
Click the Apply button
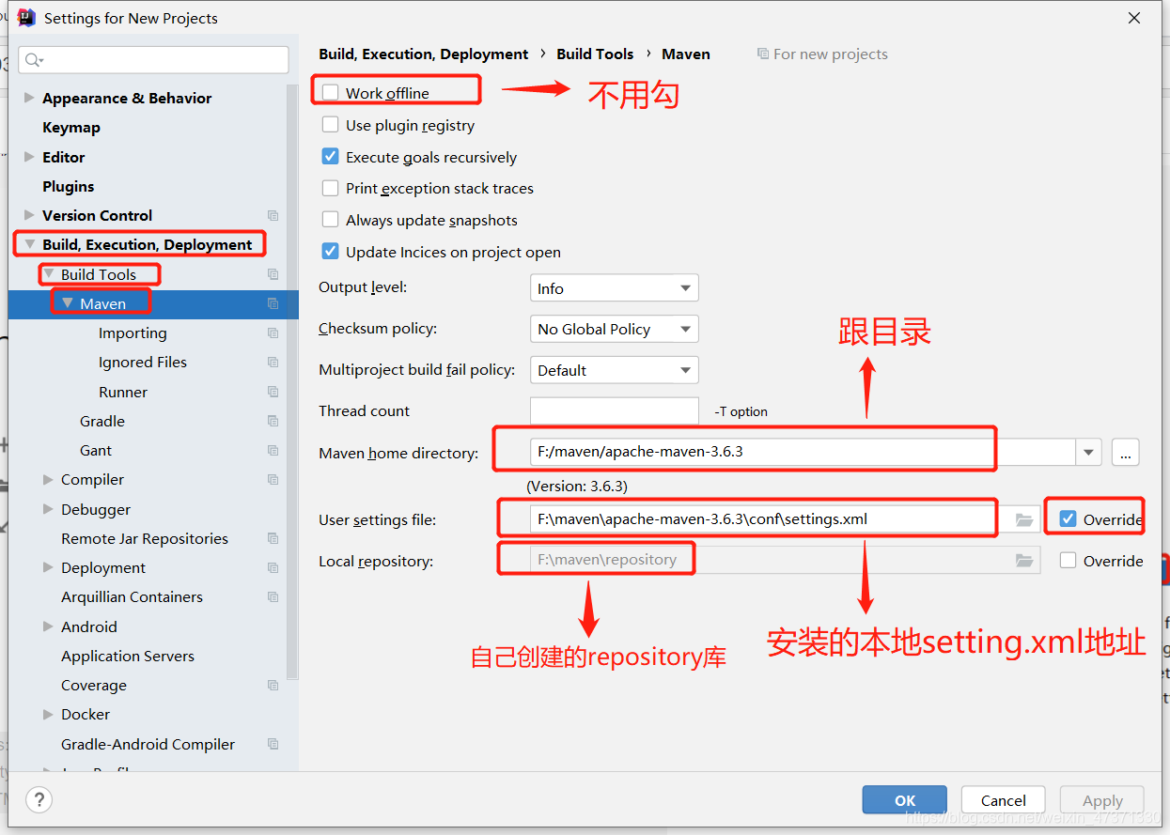pyautogui.click(x=1102, y=800)
